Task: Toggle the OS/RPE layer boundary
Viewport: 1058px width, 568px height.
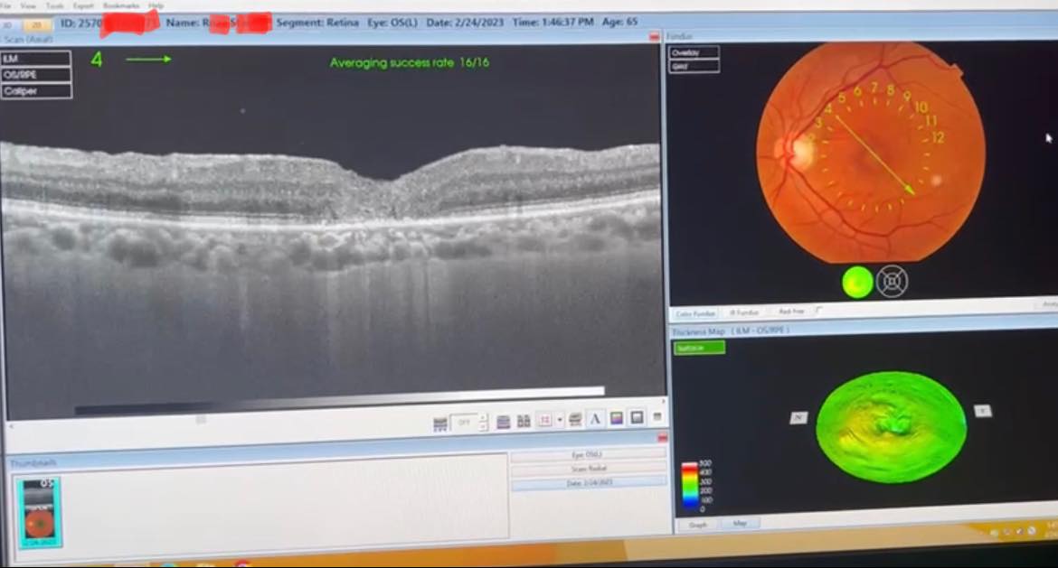Action: (x=36, y=75)
